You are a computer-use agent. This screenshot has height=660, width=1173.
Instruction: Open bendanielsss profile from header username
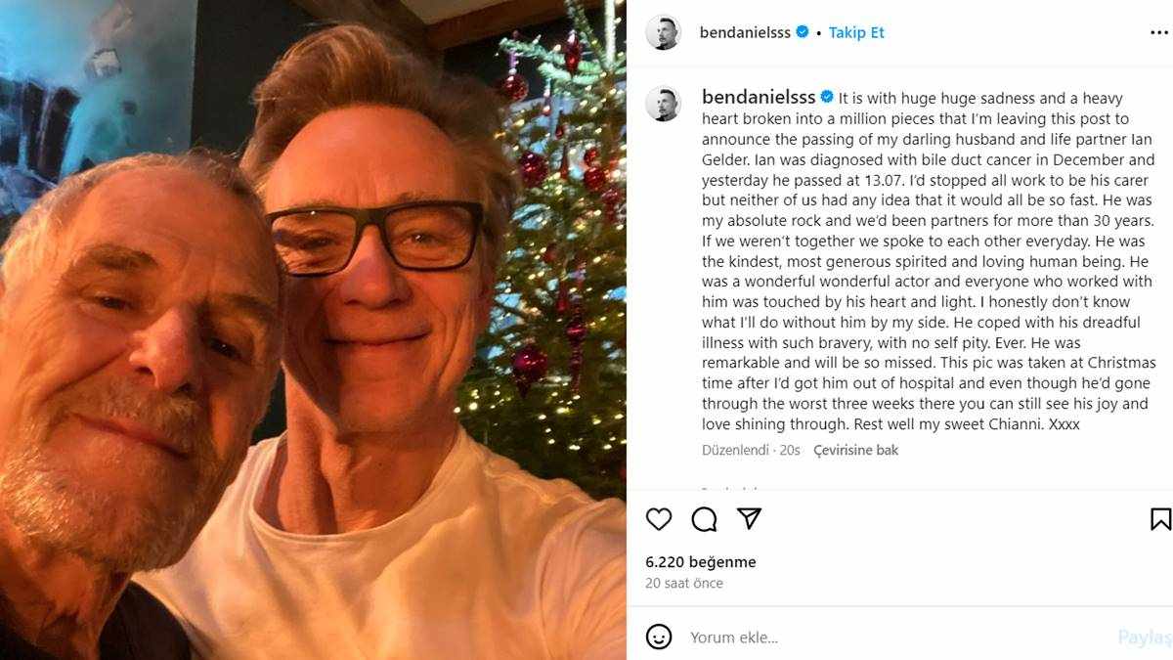(x=746, y=32)
